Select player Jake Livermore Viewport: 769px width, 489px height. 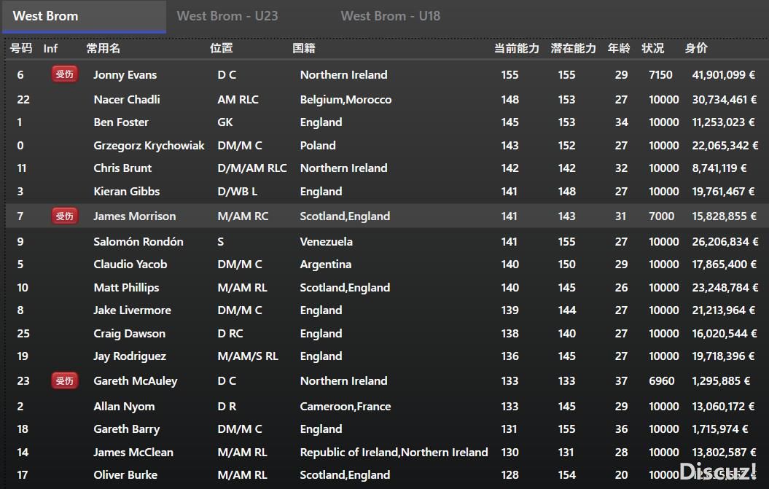tap(132, 310)
